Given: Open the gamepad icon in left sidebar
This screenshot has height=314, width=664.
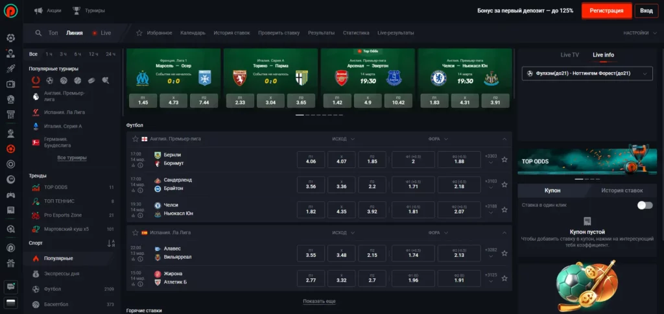Looking at the screenshot, I should (x=11, y=195).
